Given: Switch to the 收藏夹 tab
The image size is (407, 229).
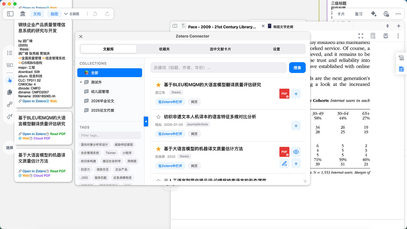Looking at the screenshot, I should point(164,49).
